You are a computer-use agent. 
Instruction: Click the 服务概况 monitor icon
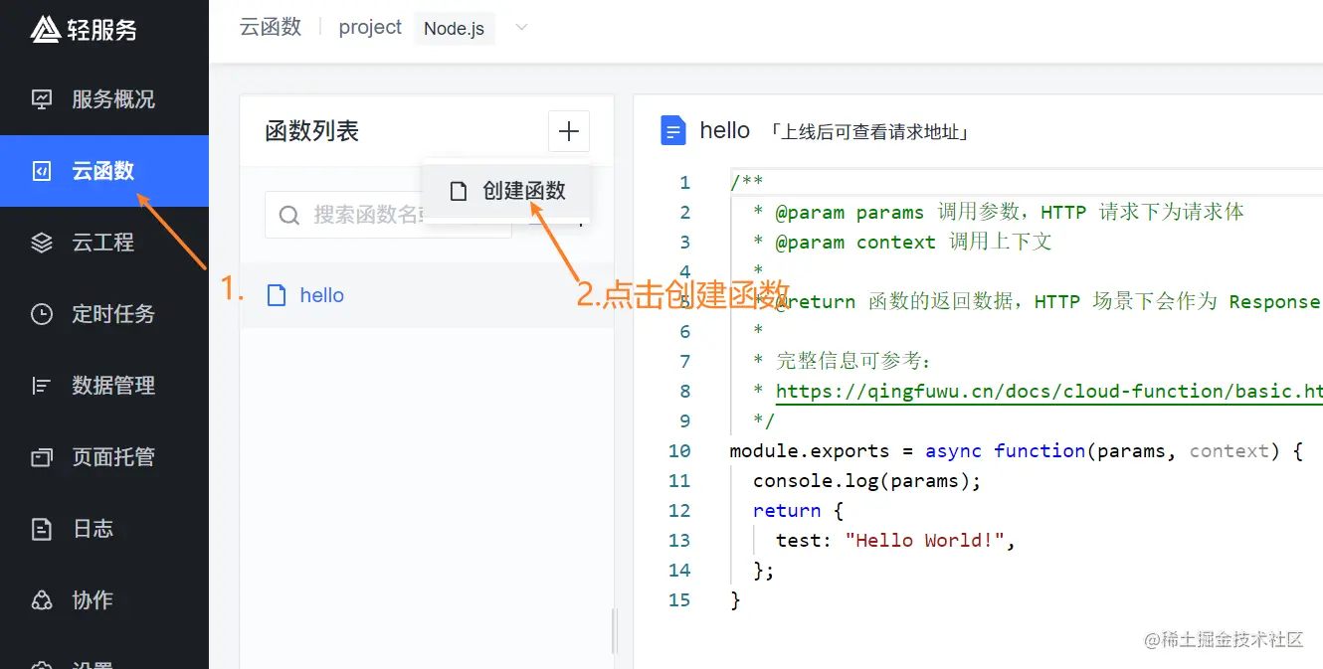(x=42, y=99)
